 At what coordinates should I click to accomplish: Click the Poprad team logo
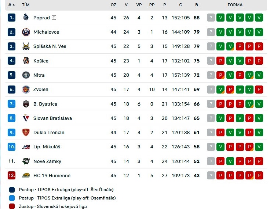pos(26,17)
